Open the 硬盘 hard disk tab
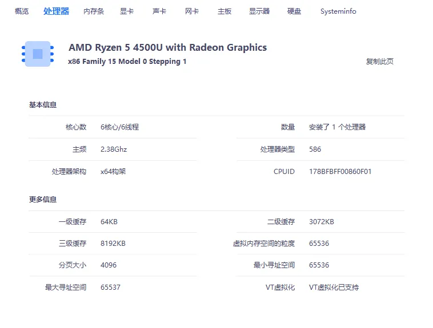Viewport: 433px width, 328px height. [x=294, y=11]
